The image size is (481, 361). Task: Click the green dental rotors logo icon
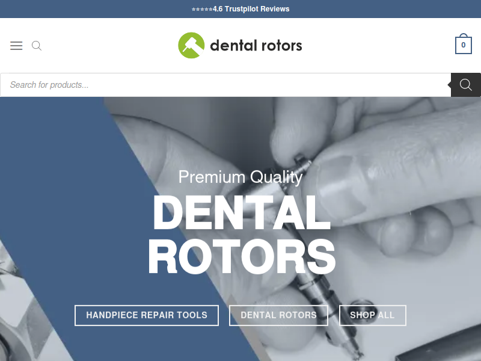click(x=191, y=45)
